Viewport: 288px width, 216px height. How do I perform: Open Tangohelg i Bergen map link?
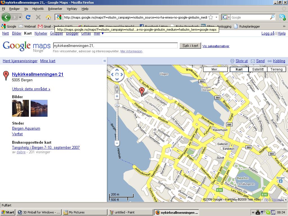(x=46, y=147)
